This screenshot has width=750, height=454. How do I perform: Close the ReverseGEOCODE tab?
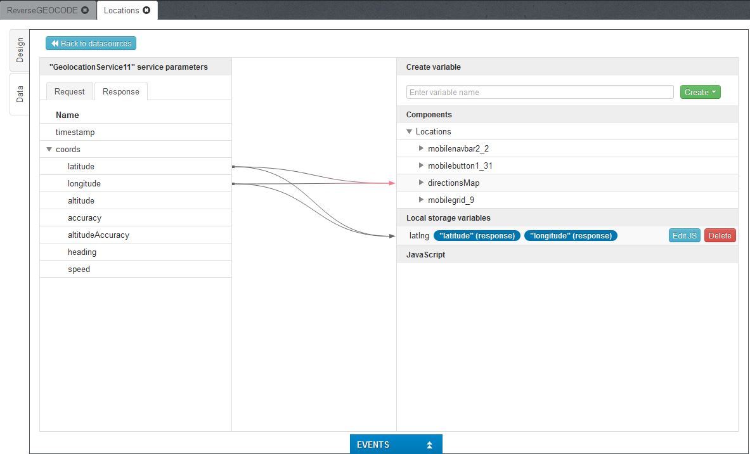85,10
